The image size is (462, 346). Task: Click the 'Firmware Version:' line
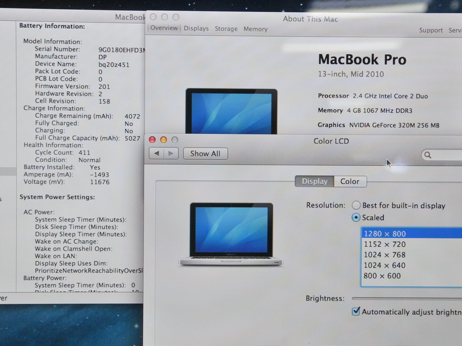[x=72, y=86]
